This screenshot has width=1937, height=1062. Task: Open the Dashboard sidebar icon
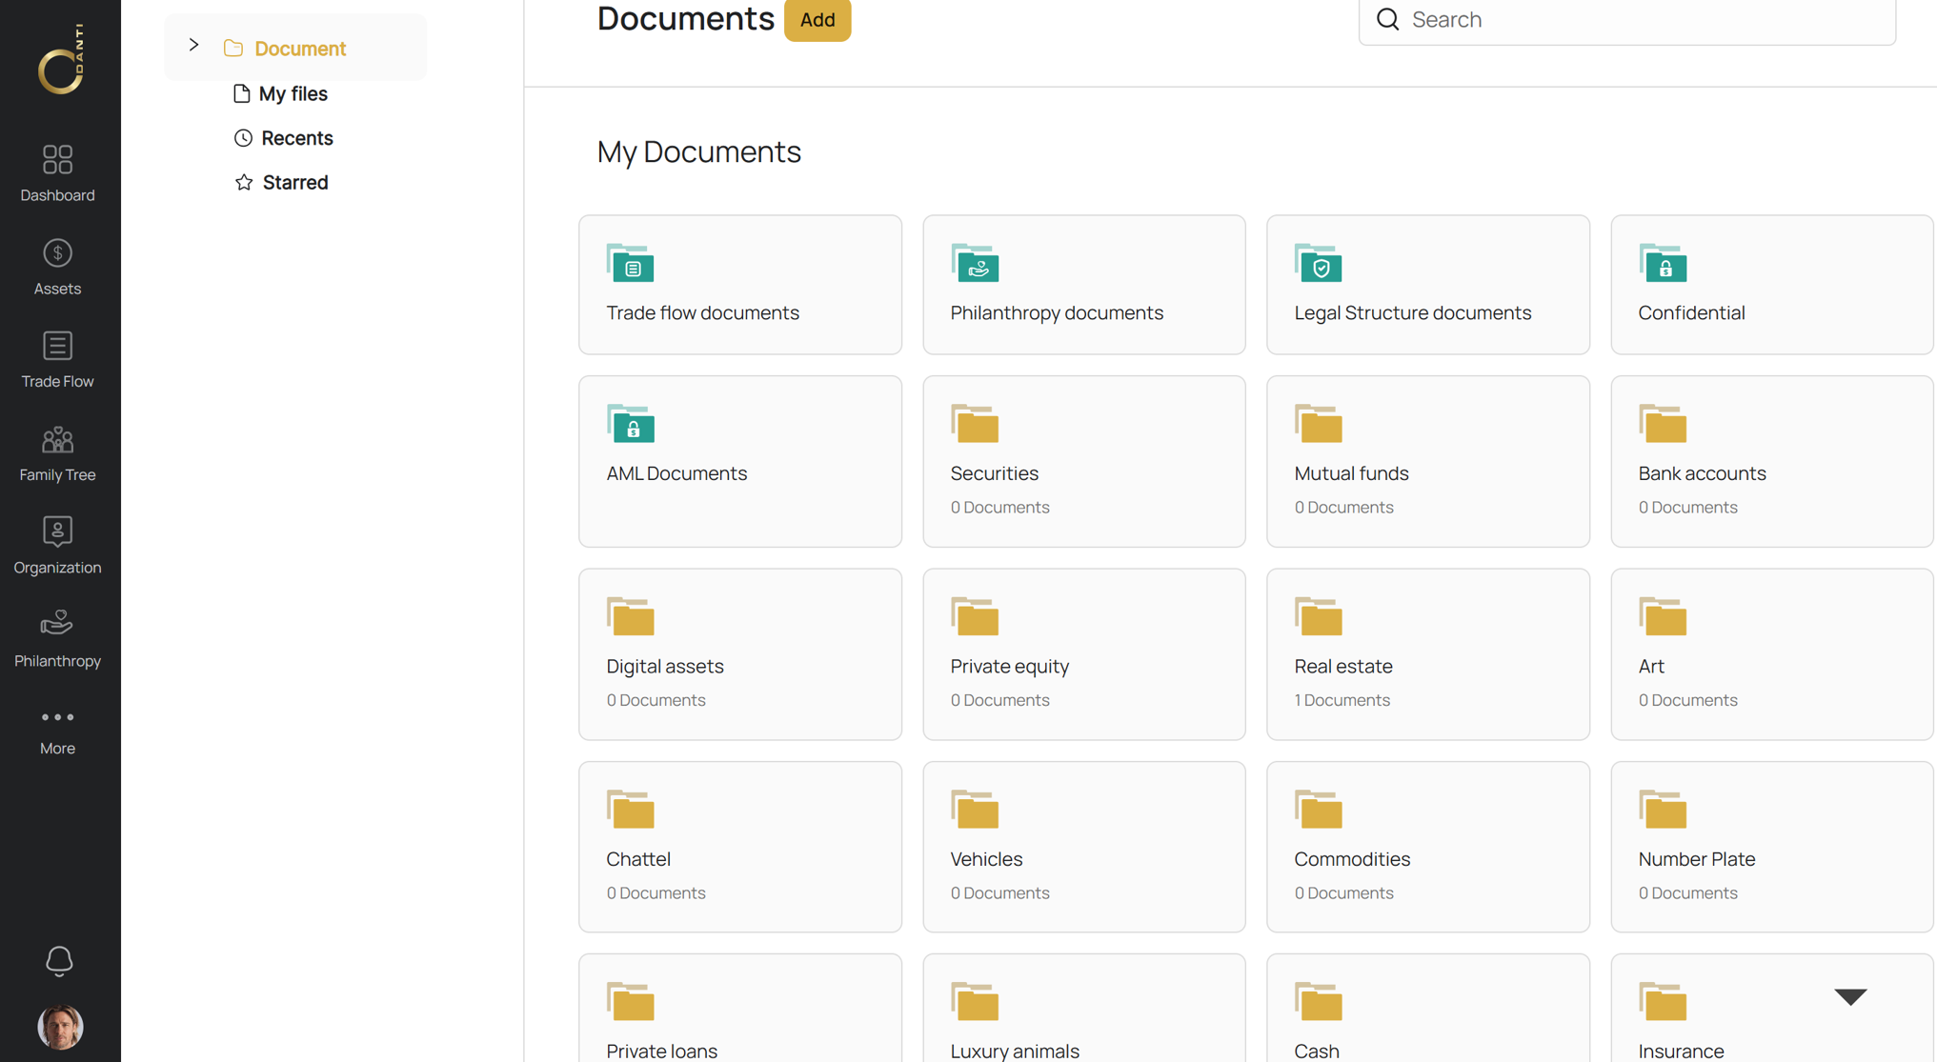pos(57,172)
